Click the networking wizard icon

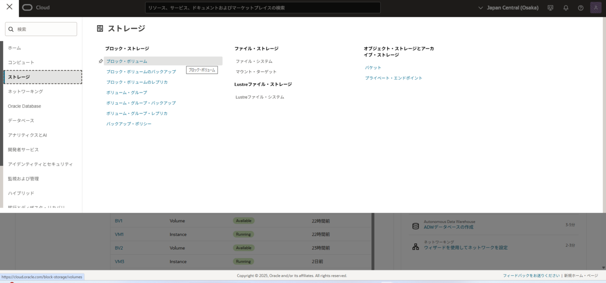pos(416,247)
